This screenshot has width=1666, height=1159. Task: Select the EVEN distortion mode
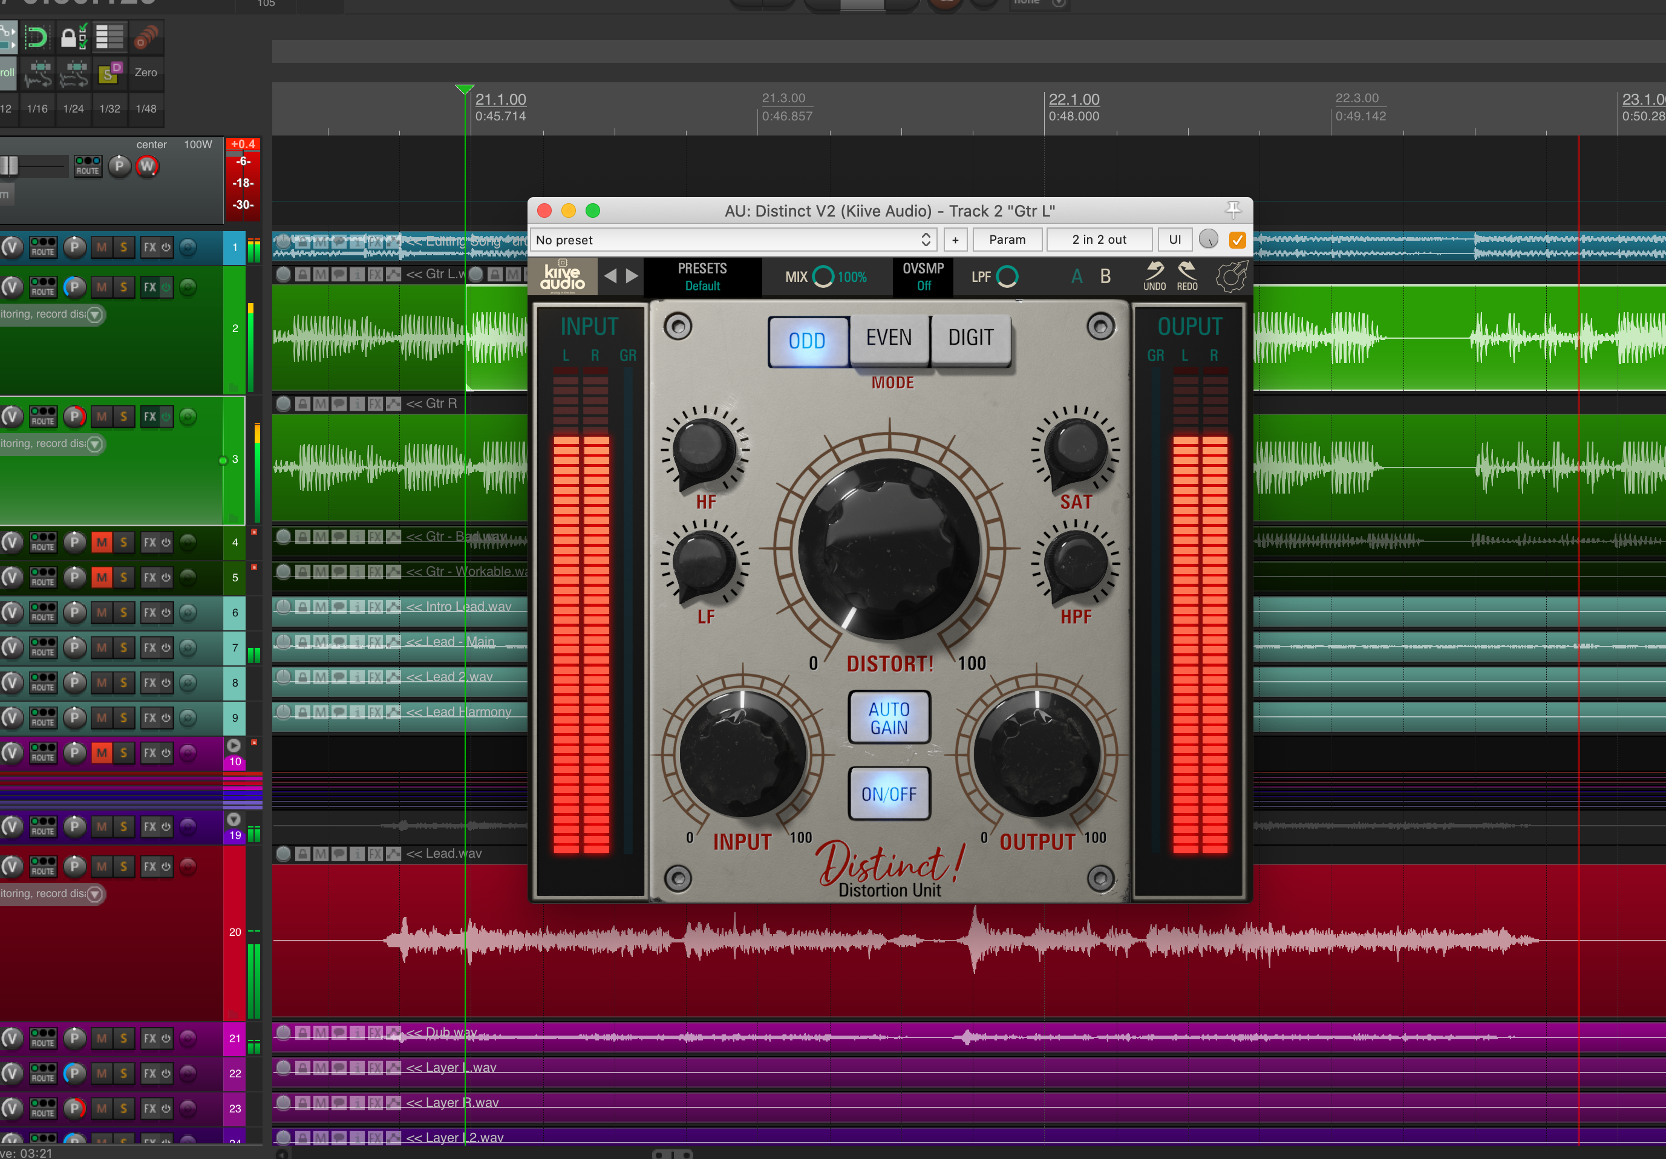[x=889, y=338]
